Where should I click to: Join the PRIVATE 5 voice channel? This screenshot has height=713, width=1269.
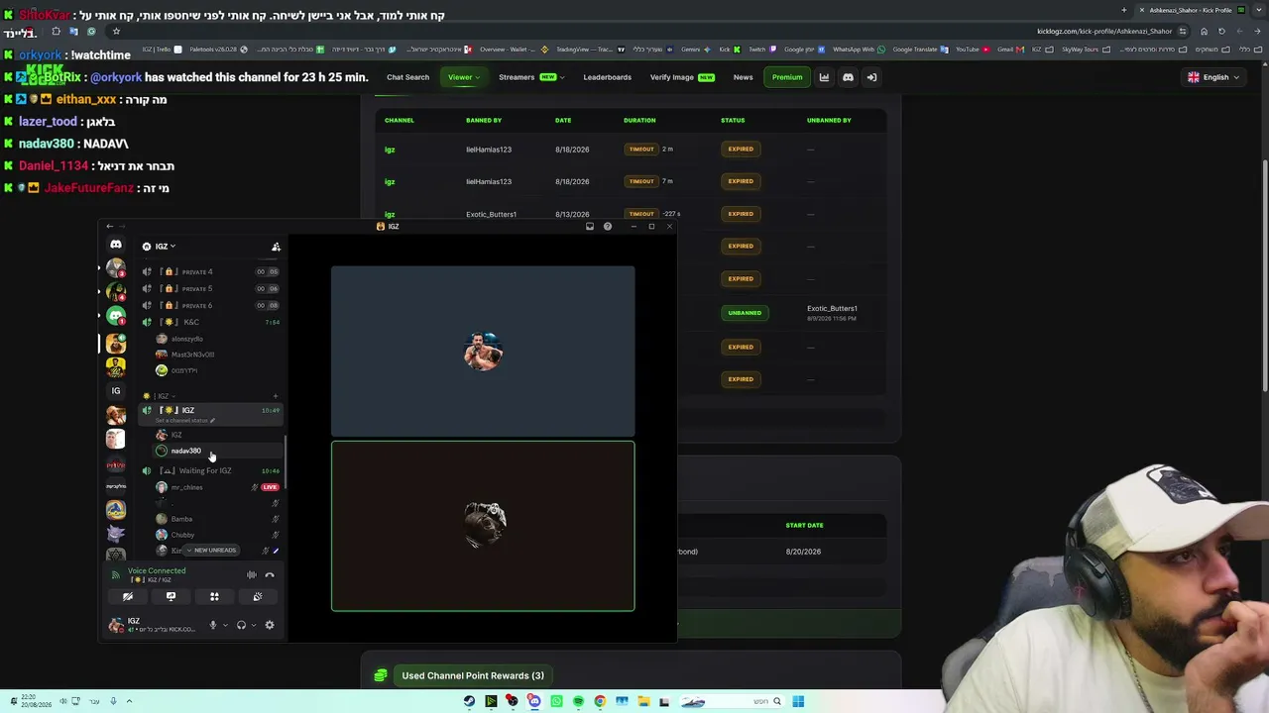pos(210,288)
